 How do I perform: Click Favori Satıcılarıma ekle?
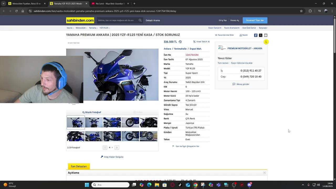tap(242, 63)
